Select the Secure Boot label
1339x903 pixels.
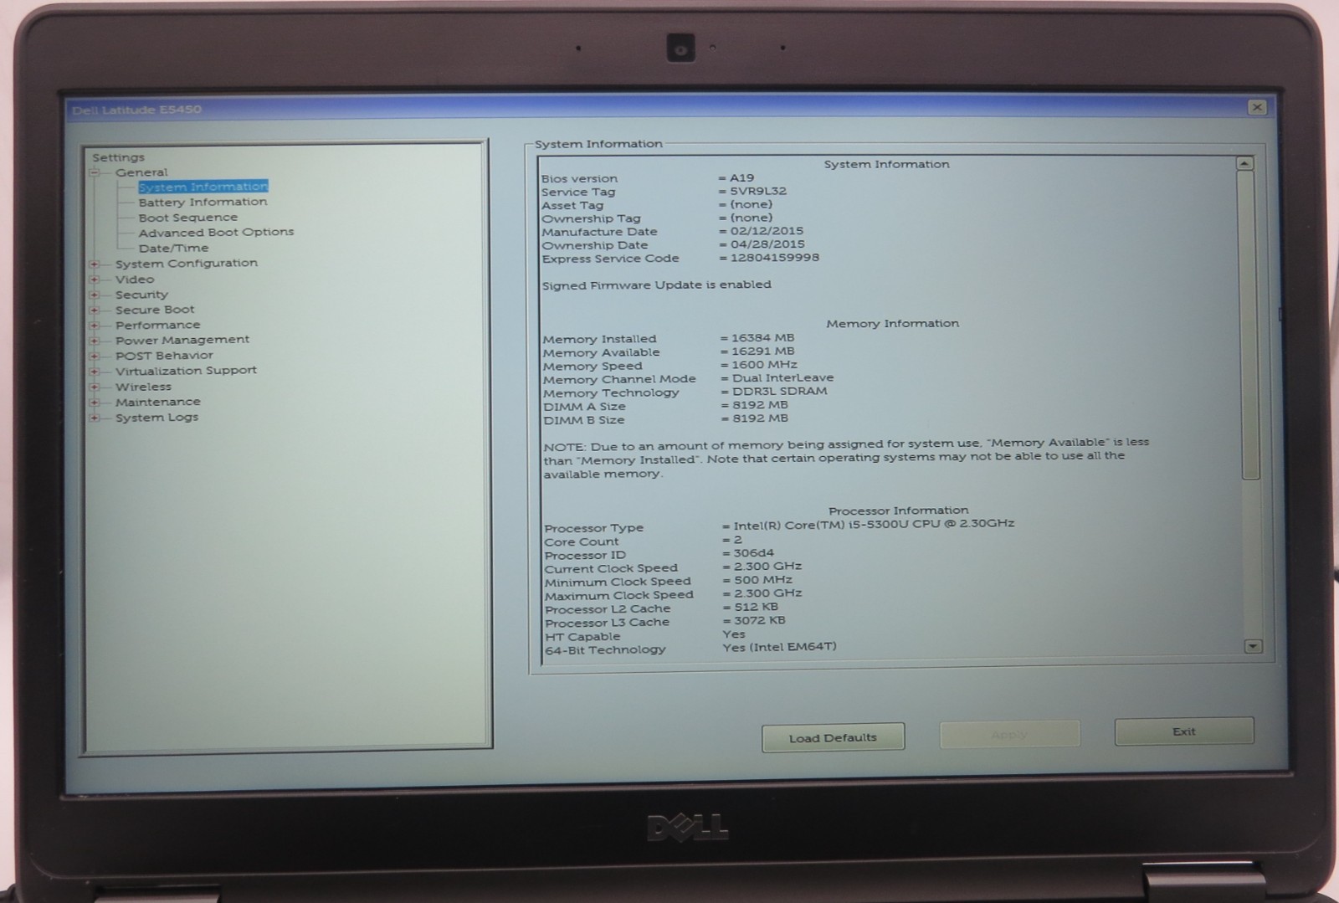coord(155,310)
